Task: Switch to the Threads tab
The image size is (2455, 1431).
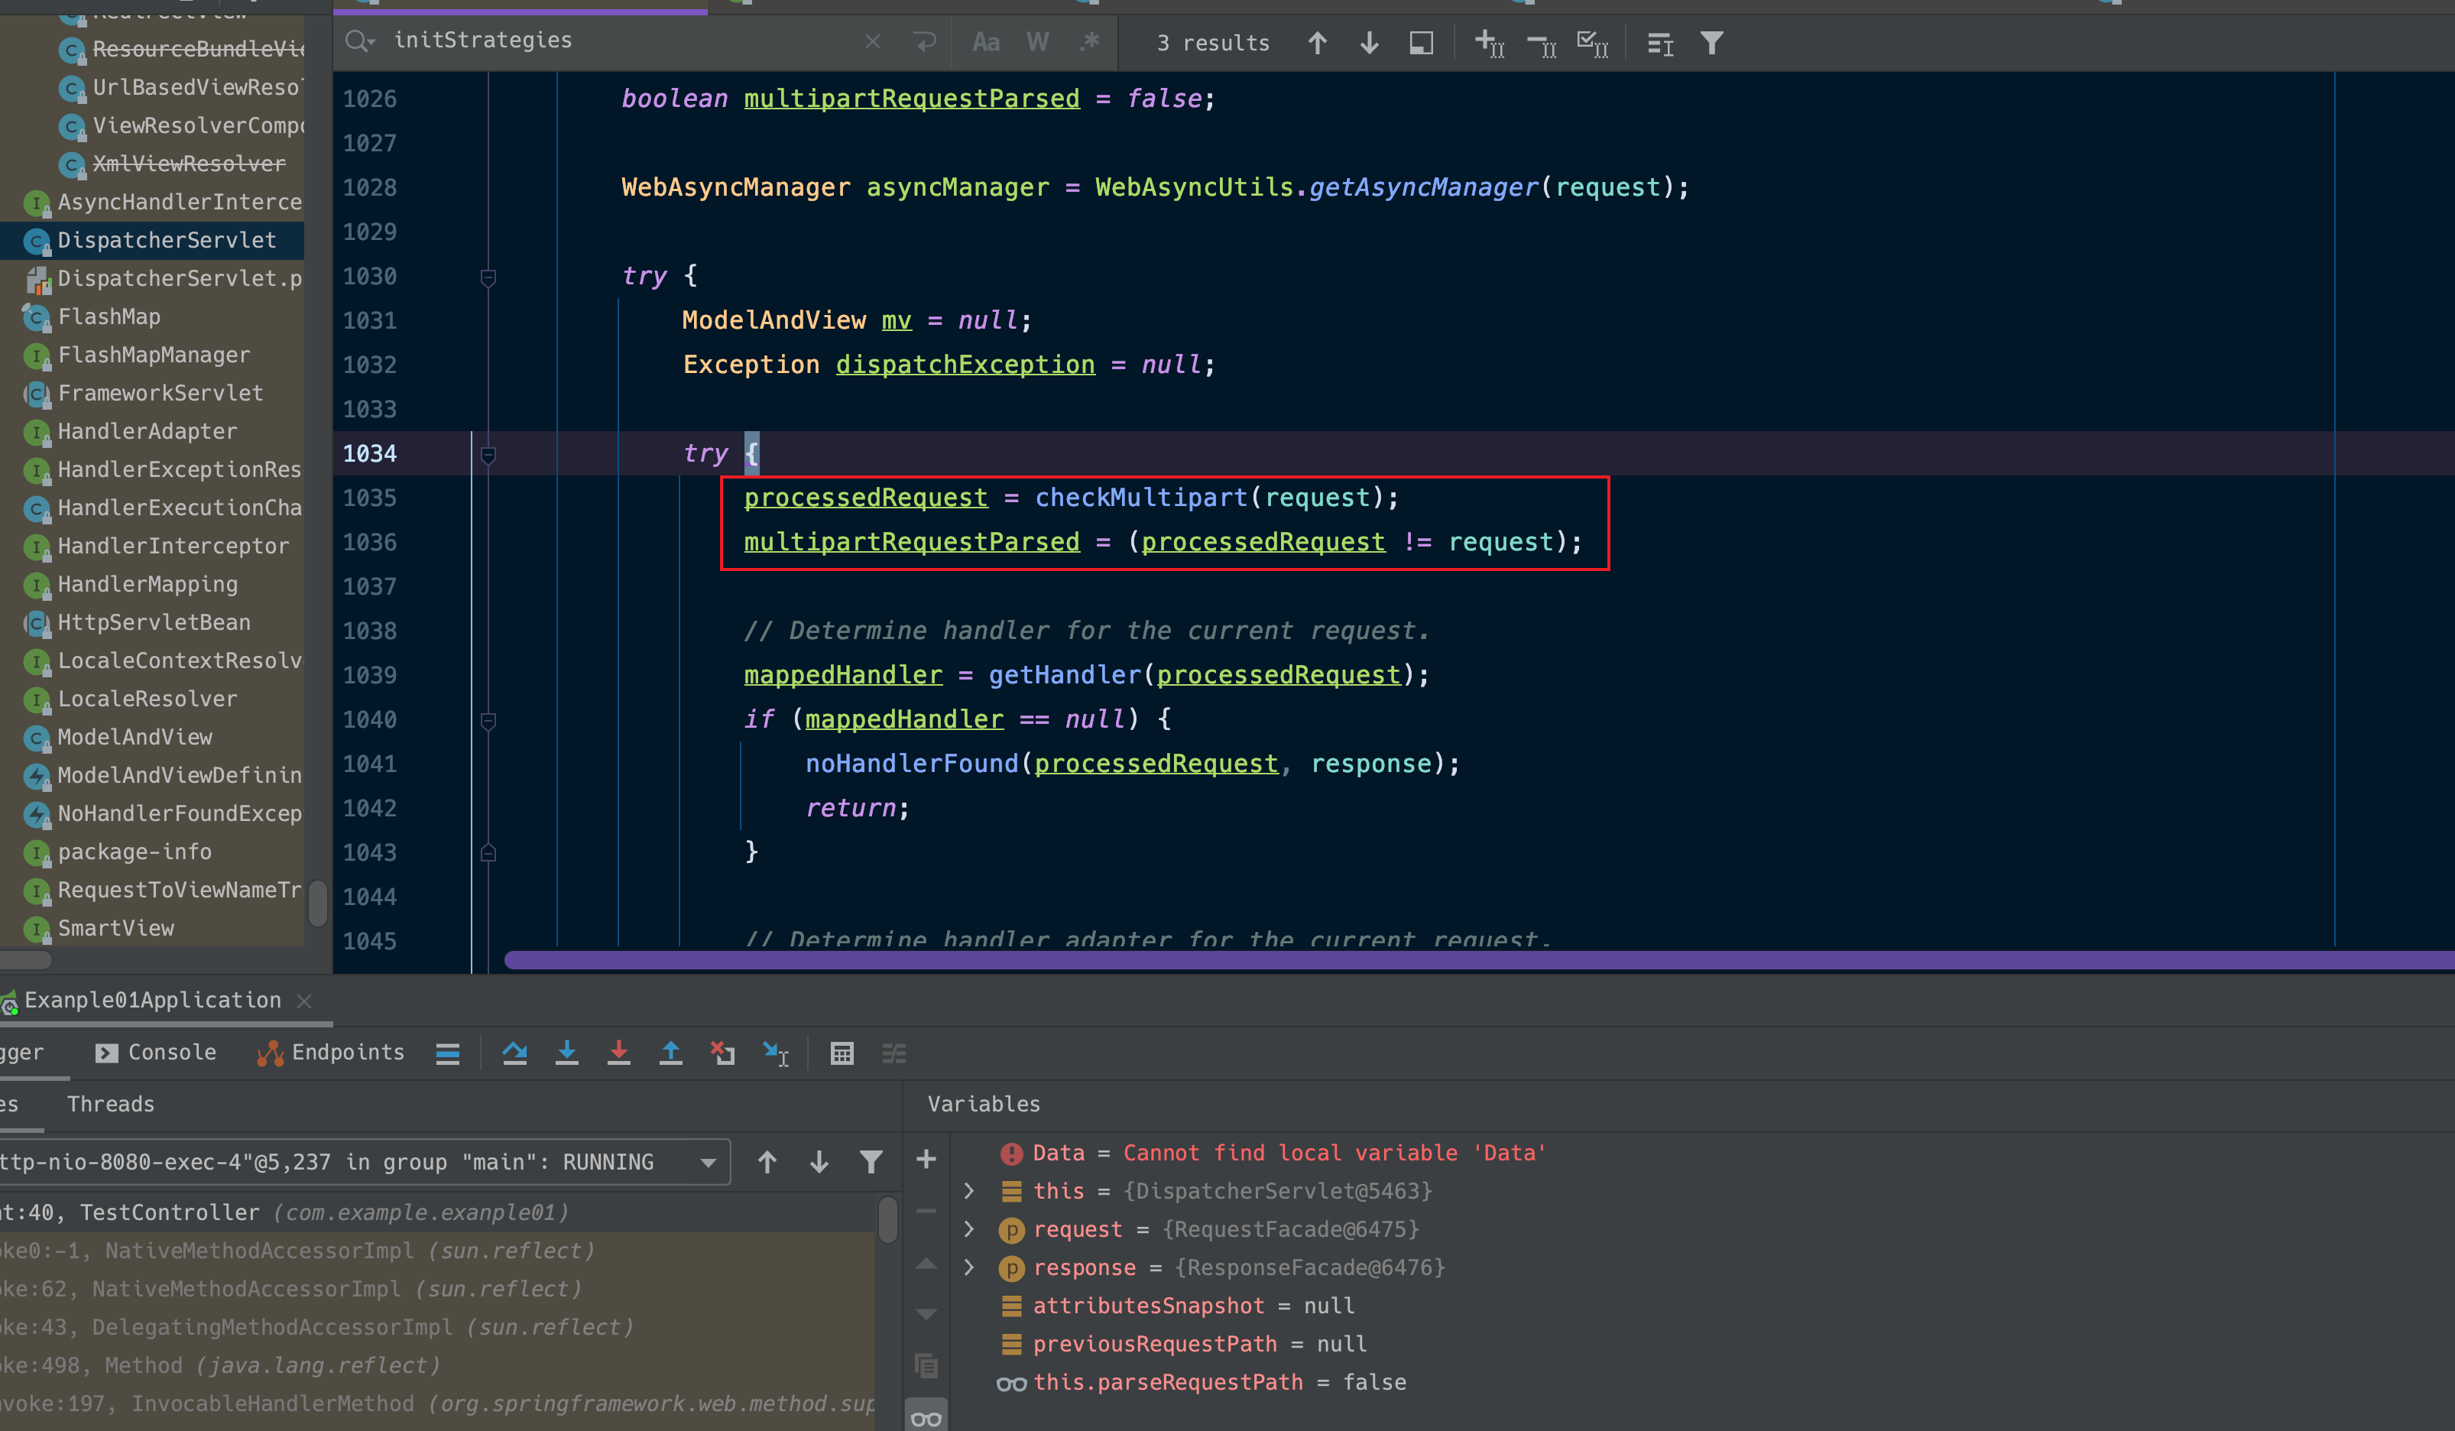Action: pyautogui.click(x=110, y=1104)
